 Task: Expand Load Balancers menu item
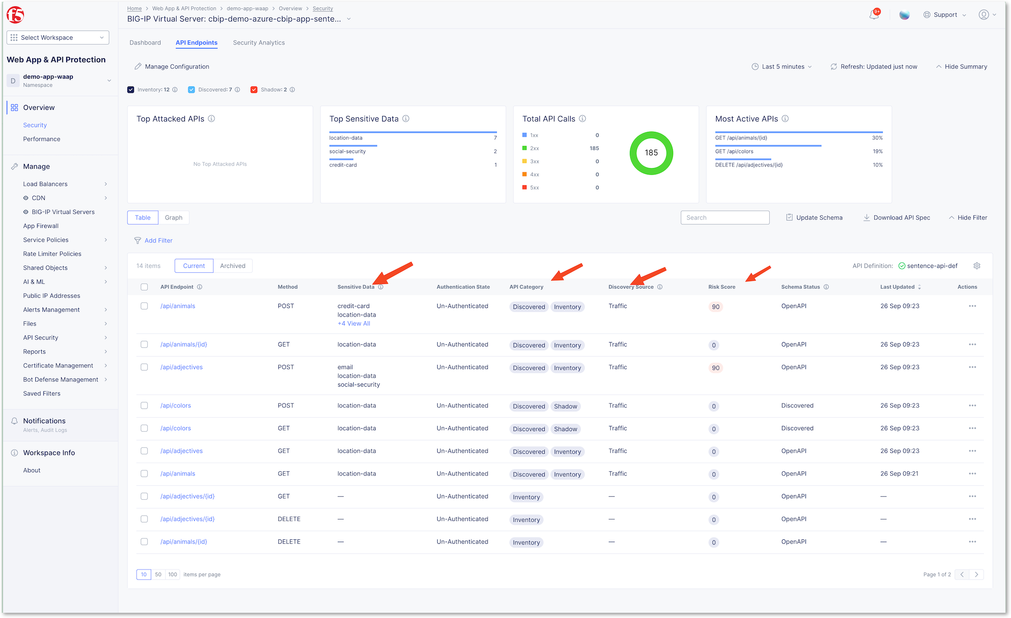(65, 184)
